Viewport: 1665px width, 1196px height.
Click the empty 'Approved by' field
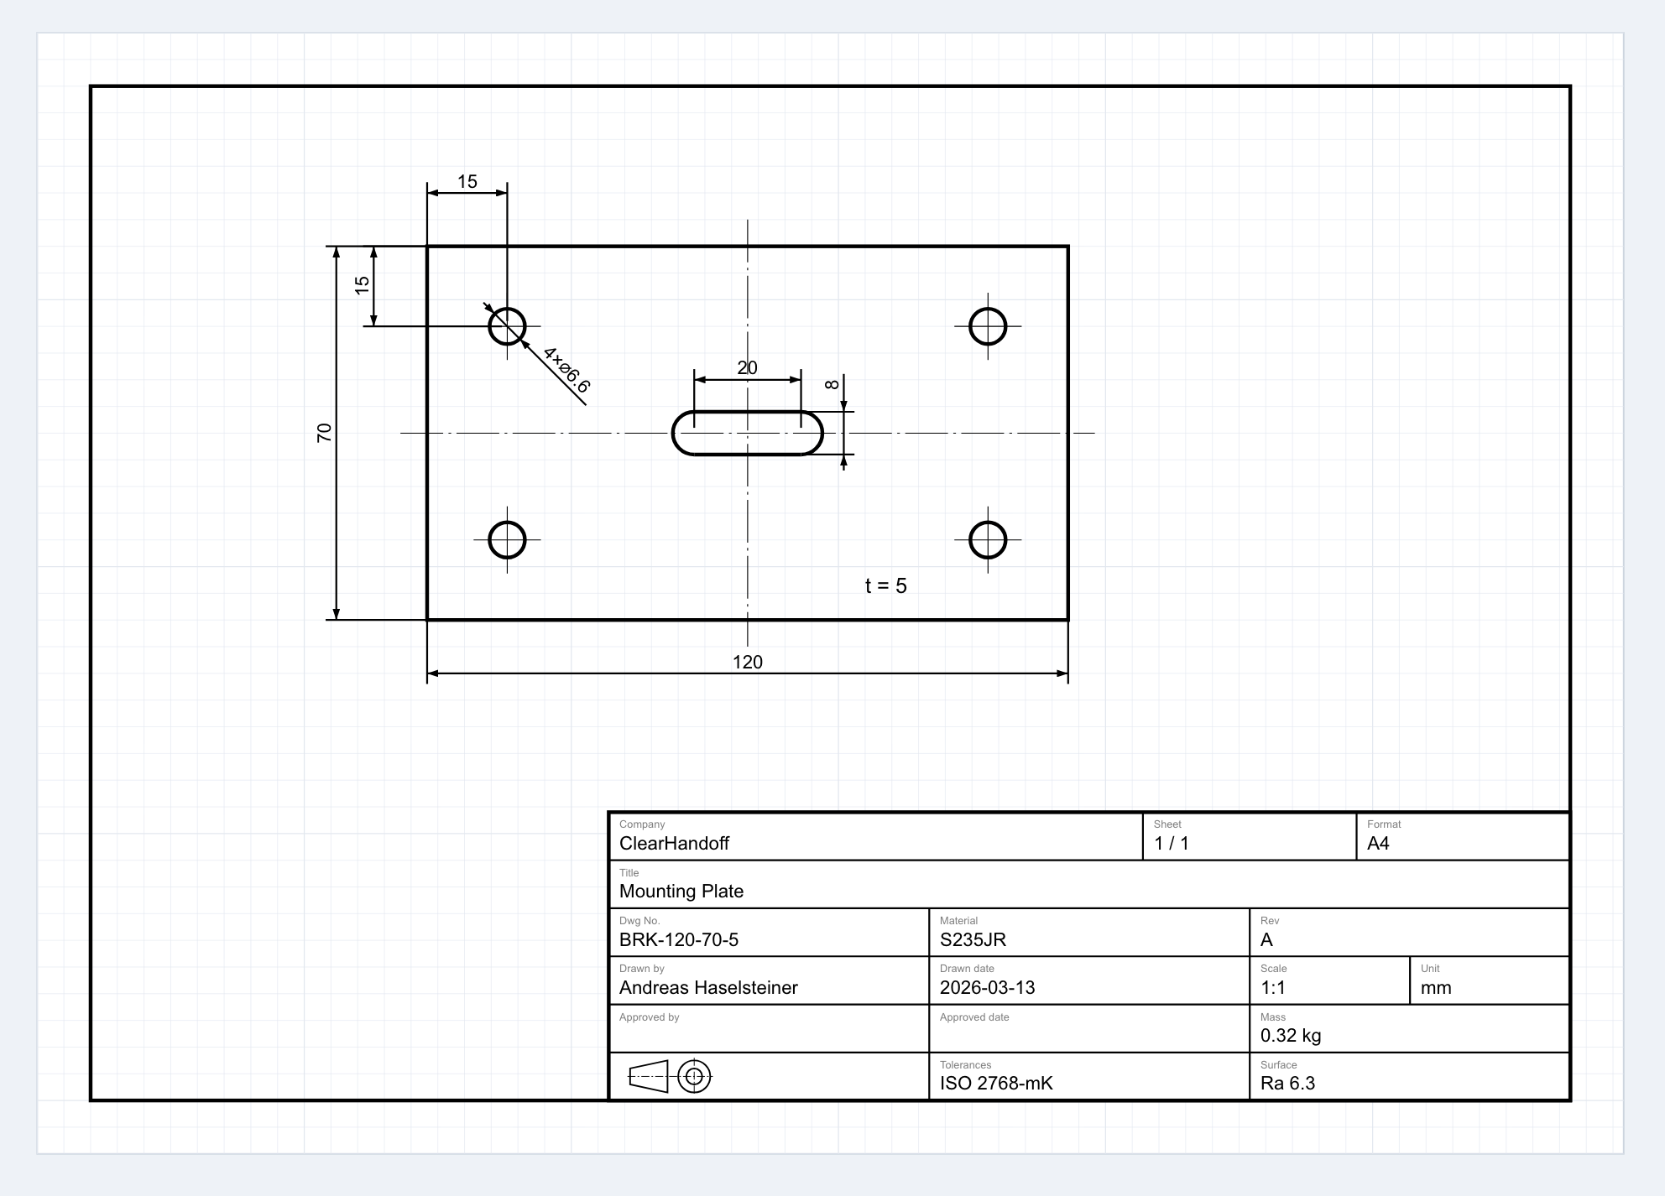point(769,1028)
